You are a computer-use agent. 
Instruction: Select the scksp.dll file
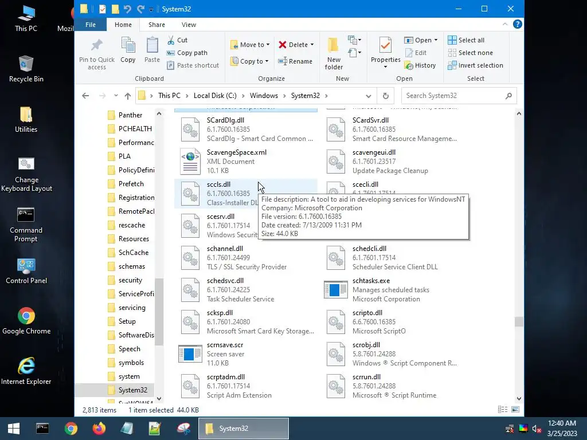246,322
